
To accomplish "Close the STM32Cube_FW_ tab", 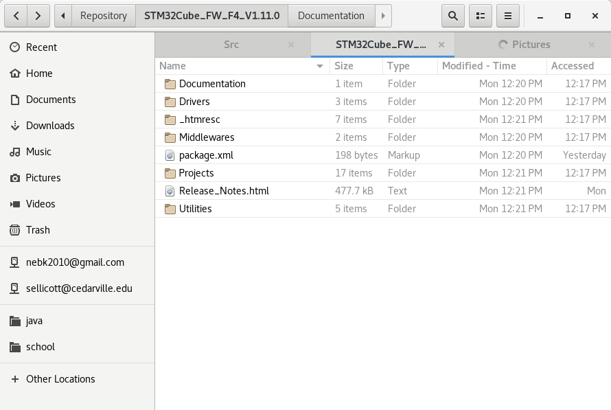I will 441,45.
